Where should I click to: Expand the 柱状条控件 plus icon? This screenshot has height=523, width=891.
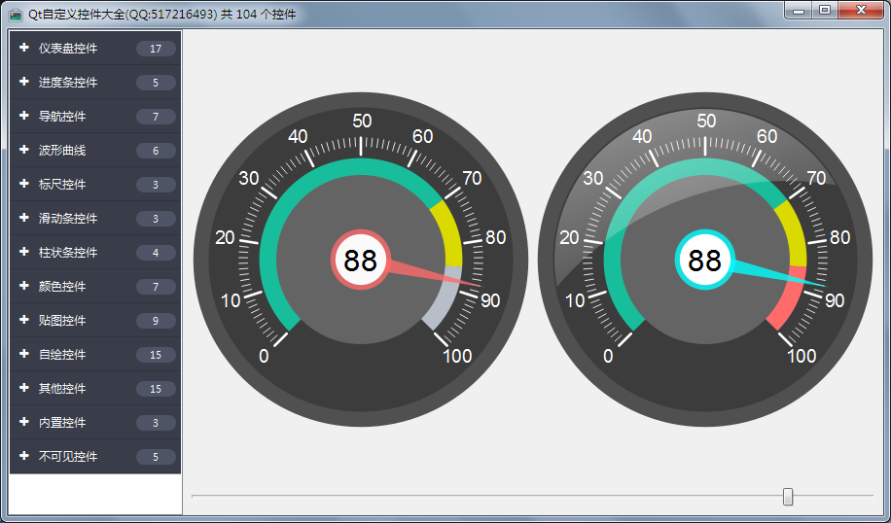pyautogui.click(x=24, y=252)
